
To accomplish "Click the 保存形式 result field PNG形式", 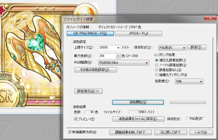I will click(x=196, y=119).
